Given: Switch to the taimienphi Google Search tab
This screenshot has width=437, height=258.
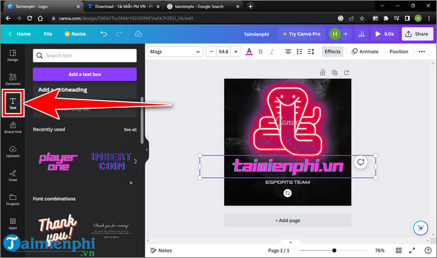Looking at the screenshot, I should point(203,6).
